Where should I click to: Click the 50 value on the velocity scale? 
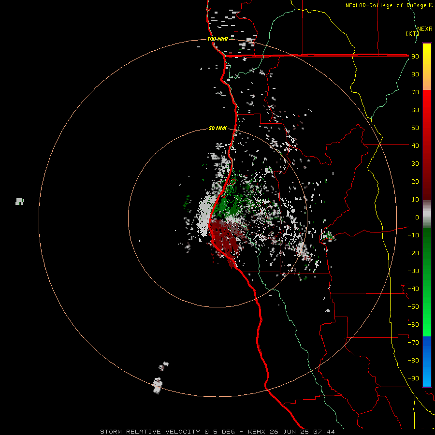[415, 128]
